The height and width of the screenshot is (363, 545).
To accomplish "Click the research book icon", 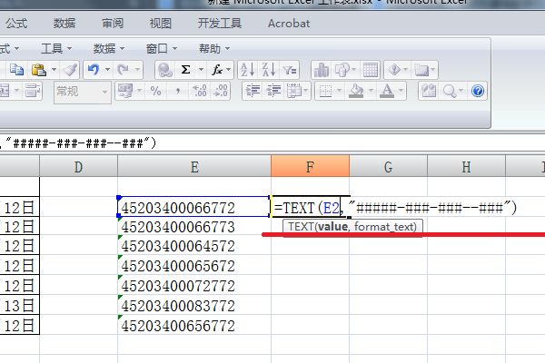I will pos(429,91).
